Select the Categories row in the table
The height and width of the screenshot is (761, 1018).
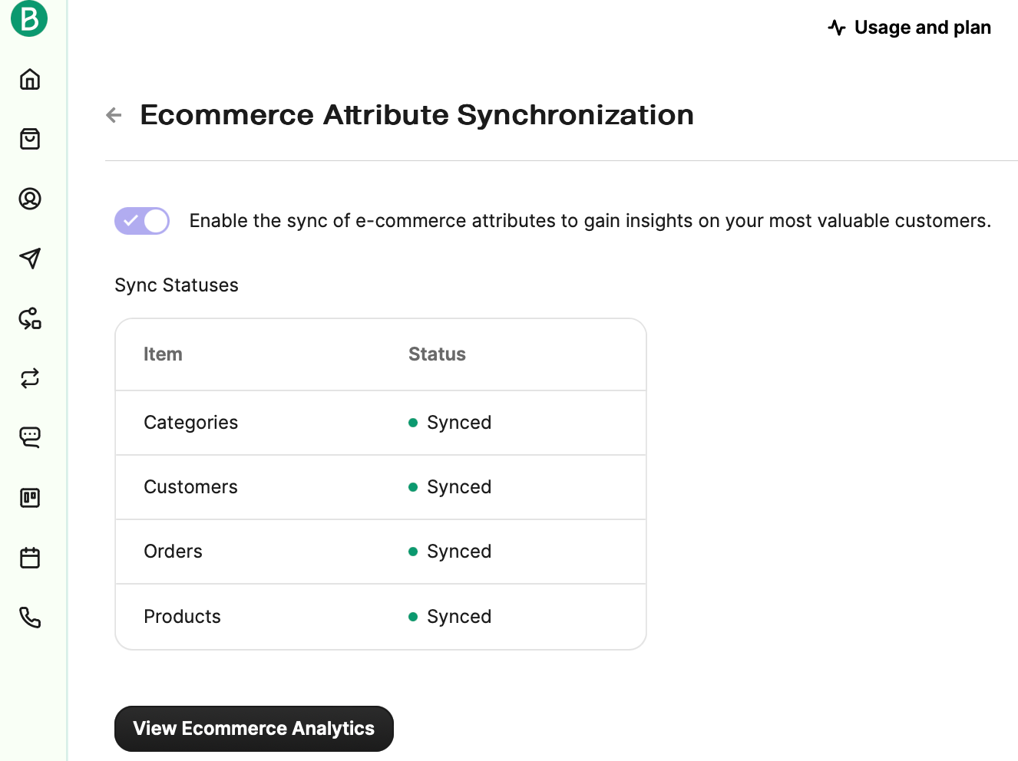click(x=190, y=422)
